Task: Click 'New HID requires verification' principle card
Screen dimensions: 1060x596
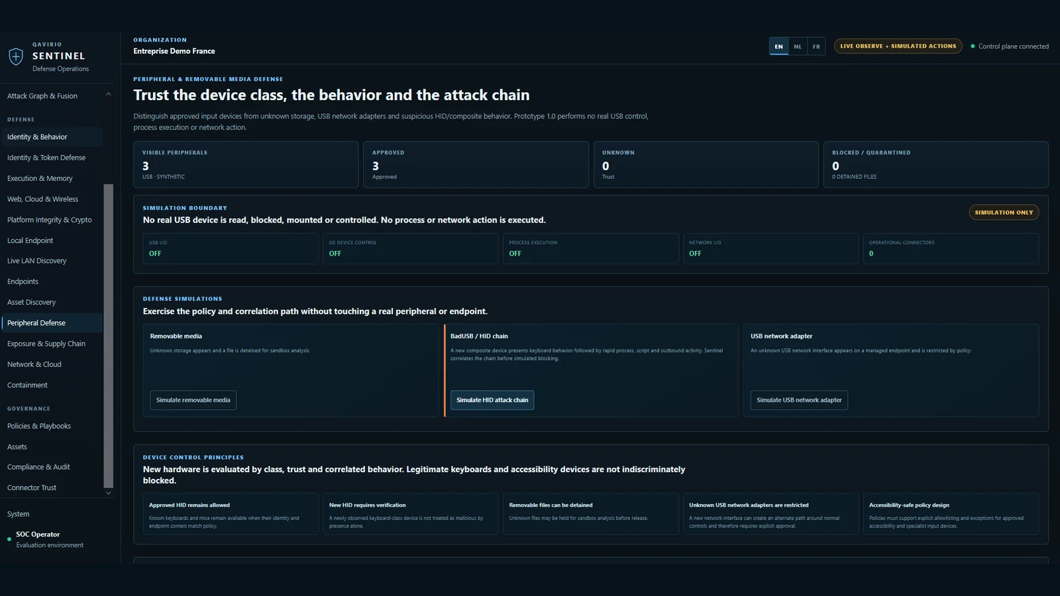Action: pos(411,514)
